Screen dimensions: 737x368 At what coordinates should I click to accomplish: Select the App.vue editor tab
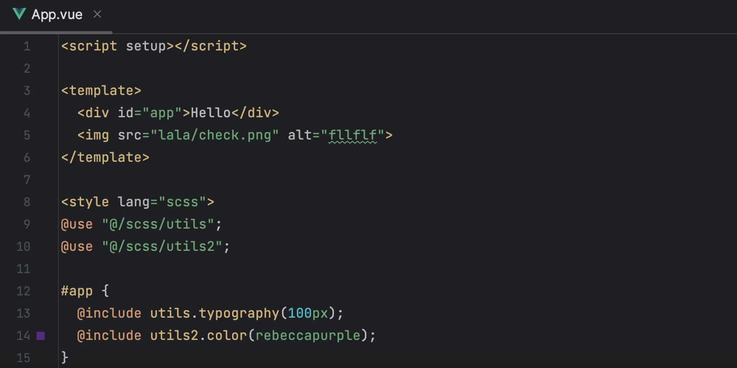click(56, 15)
